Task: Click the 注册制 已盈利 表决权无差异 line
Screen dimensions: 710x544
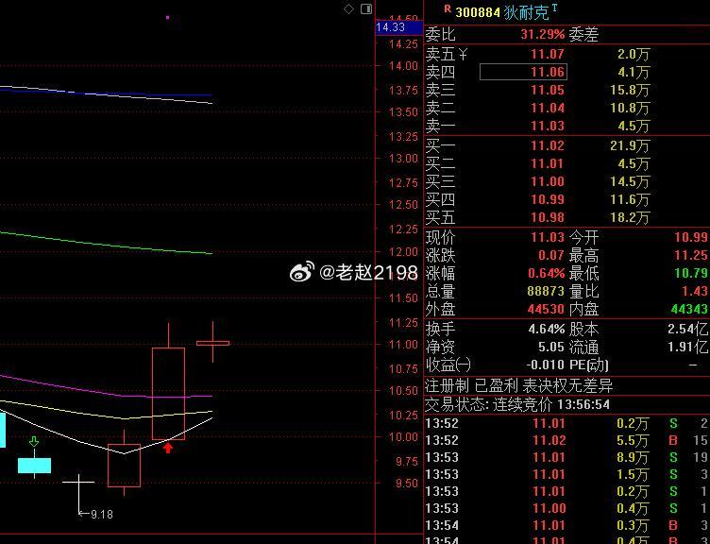Action: [x=518, y=386]
